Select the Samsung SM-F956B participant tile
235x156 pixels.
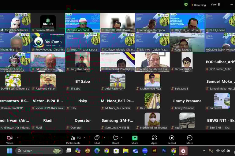(x=117, y=120)
